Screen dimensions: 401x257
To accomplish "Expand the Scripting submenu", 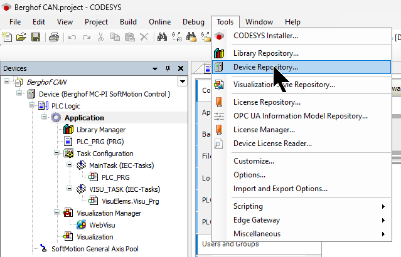I will click(383, 206).
